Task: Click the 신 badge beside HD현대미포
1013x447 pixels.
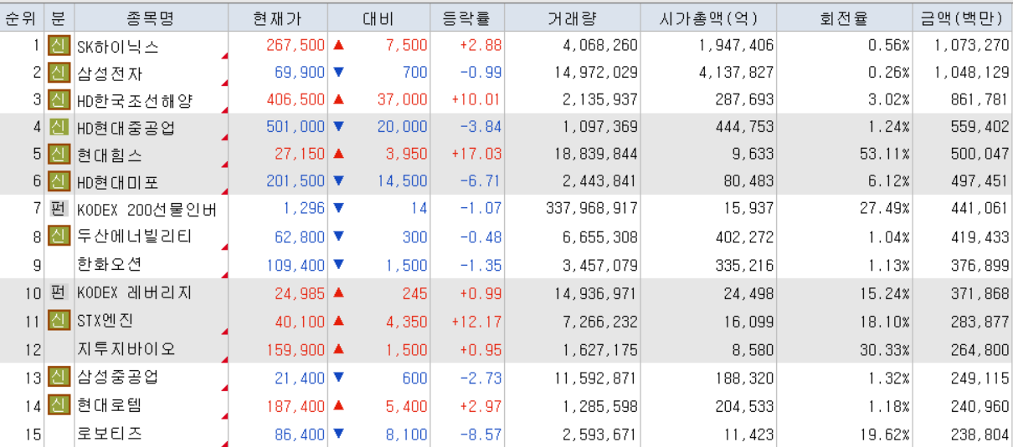Action: (x=58, y=181)
